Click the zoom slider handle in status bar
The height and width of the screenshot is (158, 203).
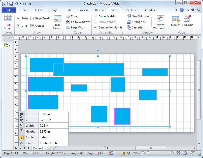(148, 153)
